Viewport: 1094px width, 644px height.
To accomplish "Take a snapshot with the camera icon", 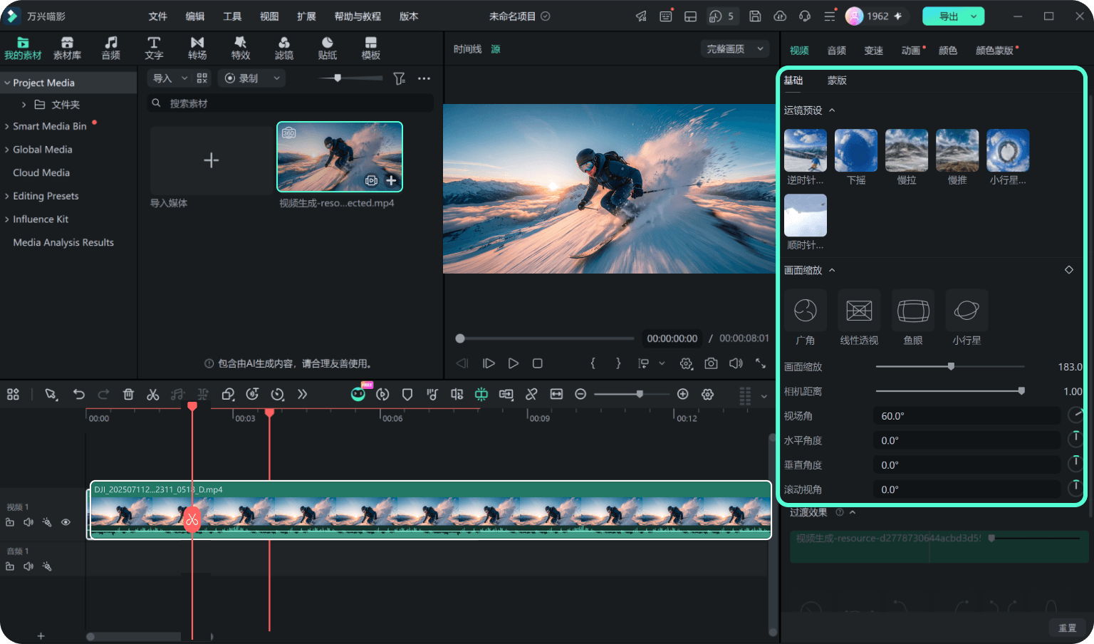I will [711, 363].
